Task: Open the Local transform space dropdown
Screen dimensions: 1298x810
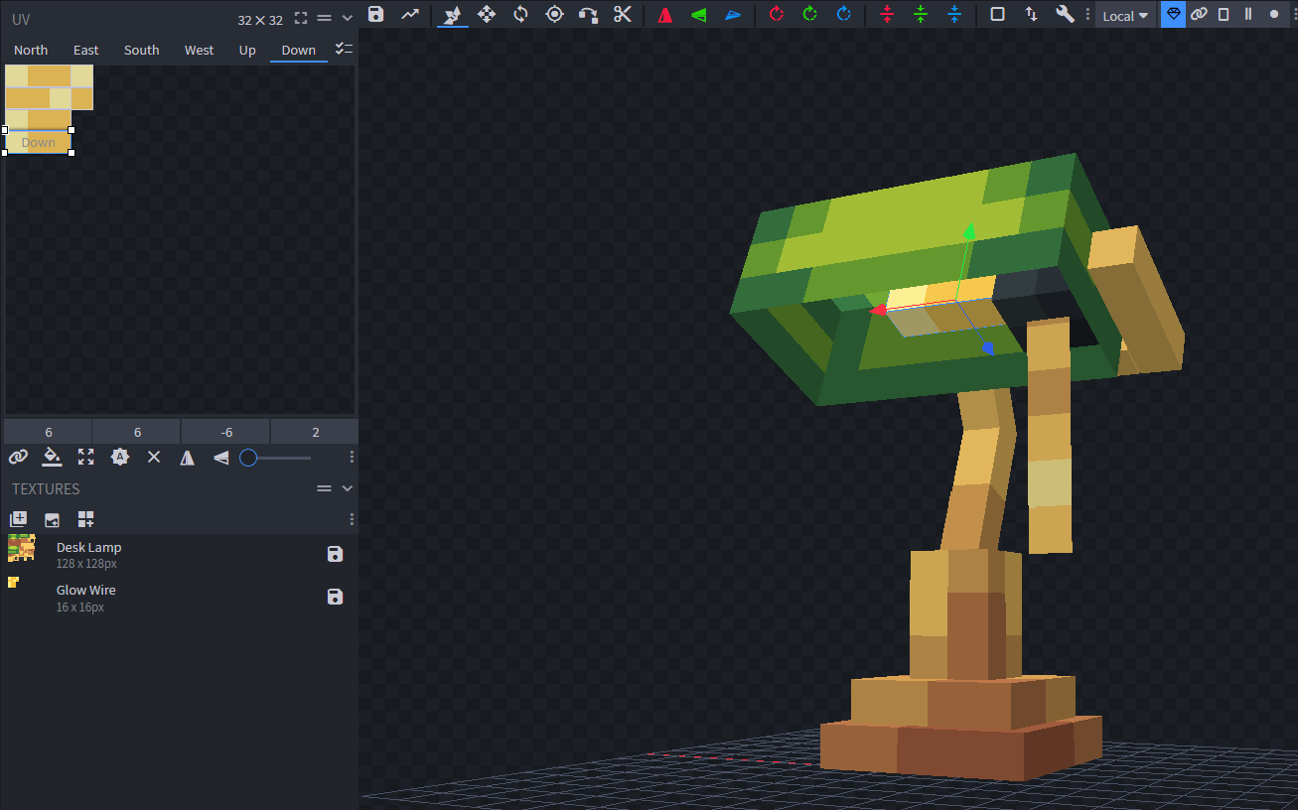Action: (x=1125, y=15)
